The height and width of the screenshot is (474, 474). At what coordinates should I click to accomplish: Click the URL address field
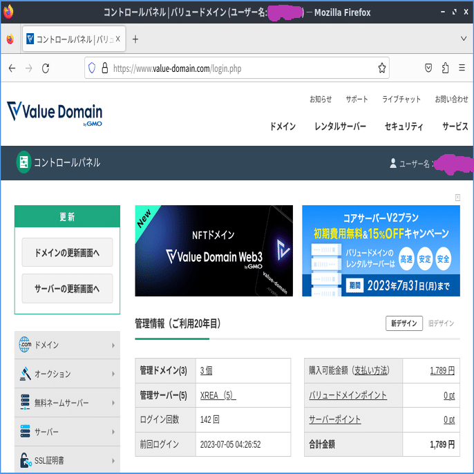[236, 68]
